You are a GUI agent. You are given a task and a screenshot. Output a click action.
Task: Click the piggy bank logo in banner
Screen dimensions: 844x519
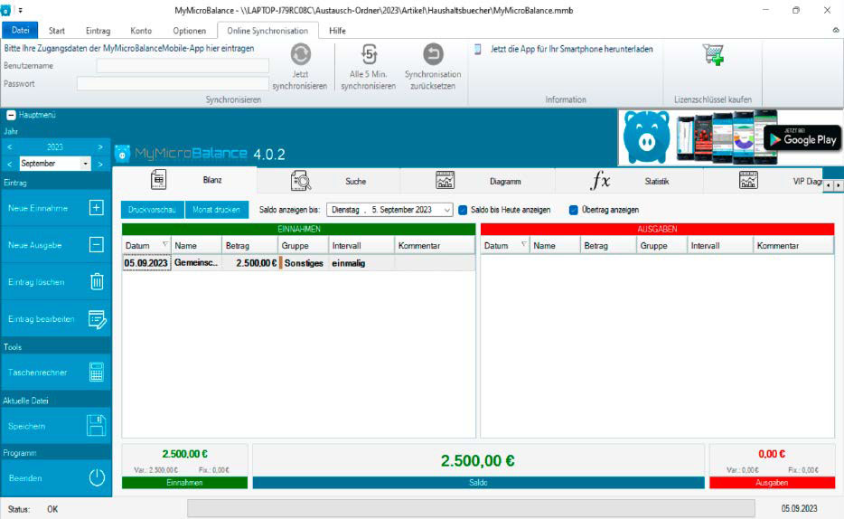tap(646, 137)
